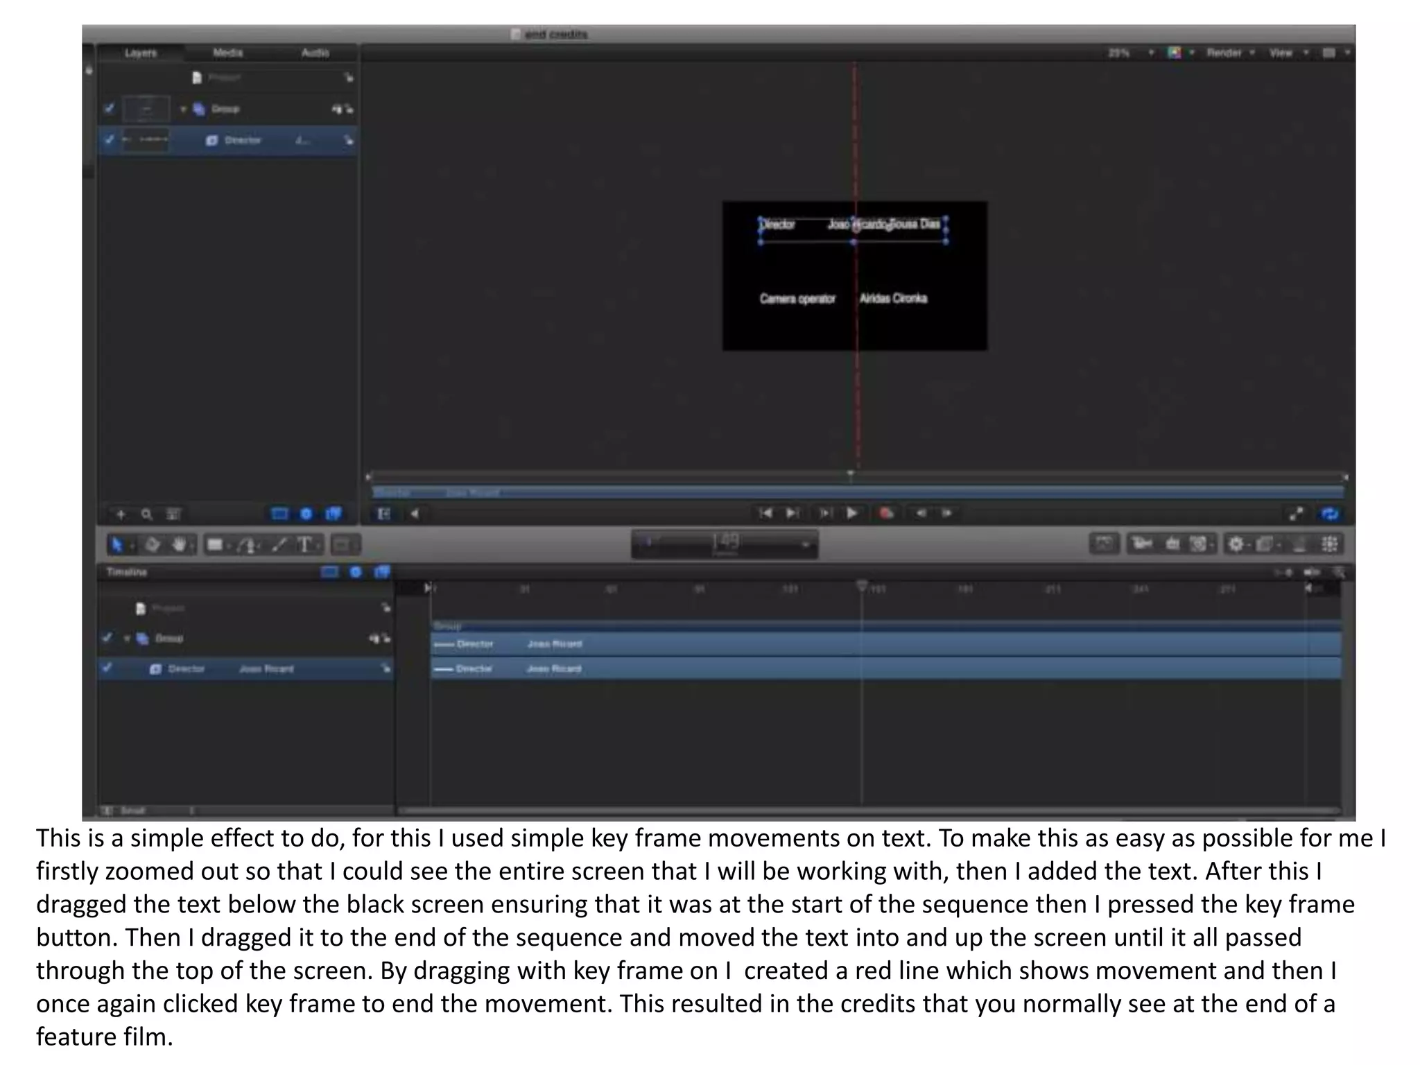
Task: Click the add layer plus icon
Action: coord(121,514)
